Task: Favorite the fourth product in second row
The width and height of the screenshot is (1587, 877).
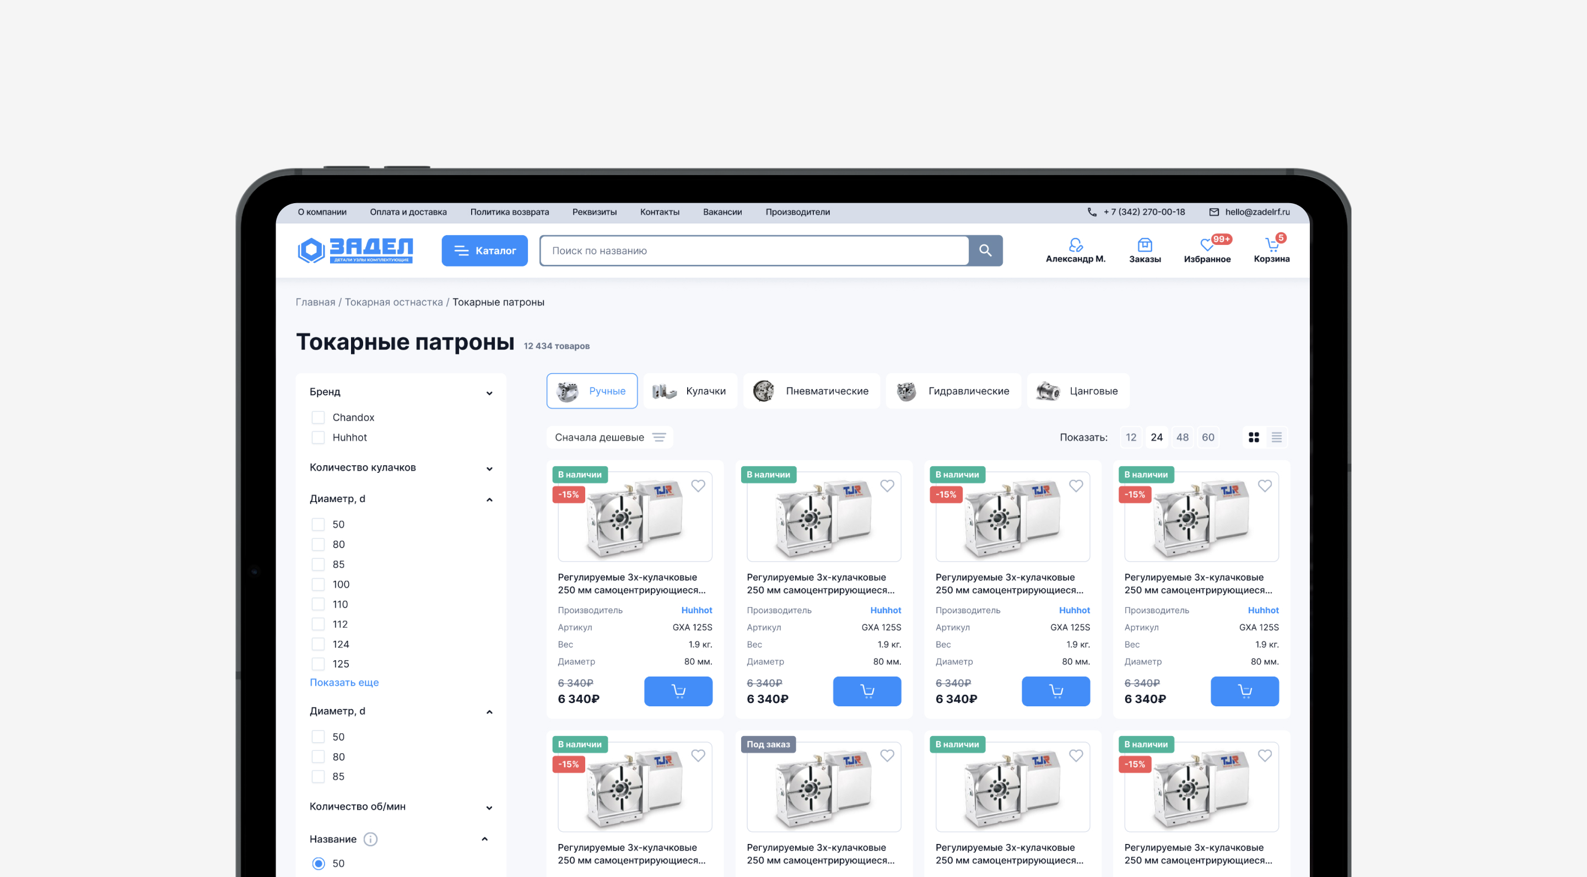Action: 1265,755
